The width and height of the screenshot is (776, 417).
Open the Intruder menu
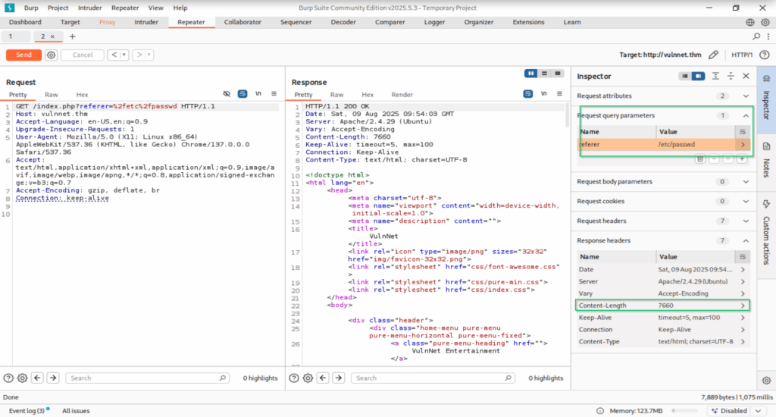point(89,8)
